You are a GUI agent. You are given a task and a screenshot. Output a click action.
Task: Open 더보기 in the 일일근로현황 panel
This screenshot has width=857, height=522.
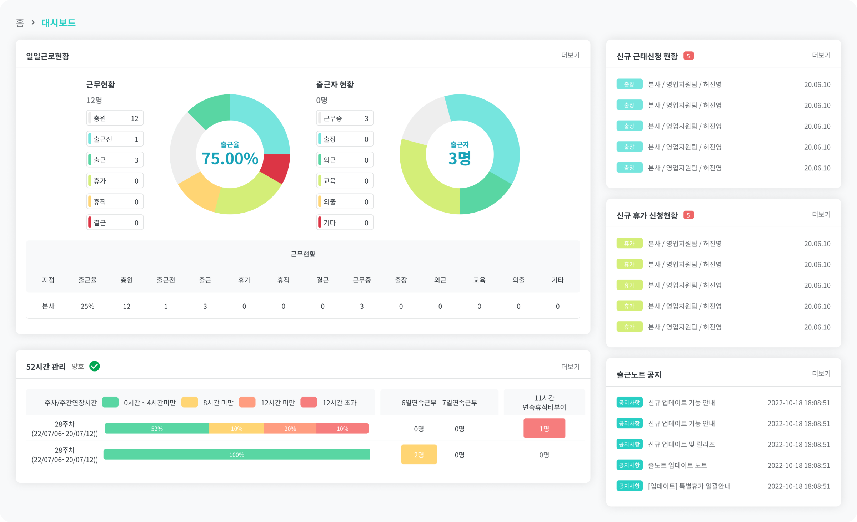tap(570, 55)
